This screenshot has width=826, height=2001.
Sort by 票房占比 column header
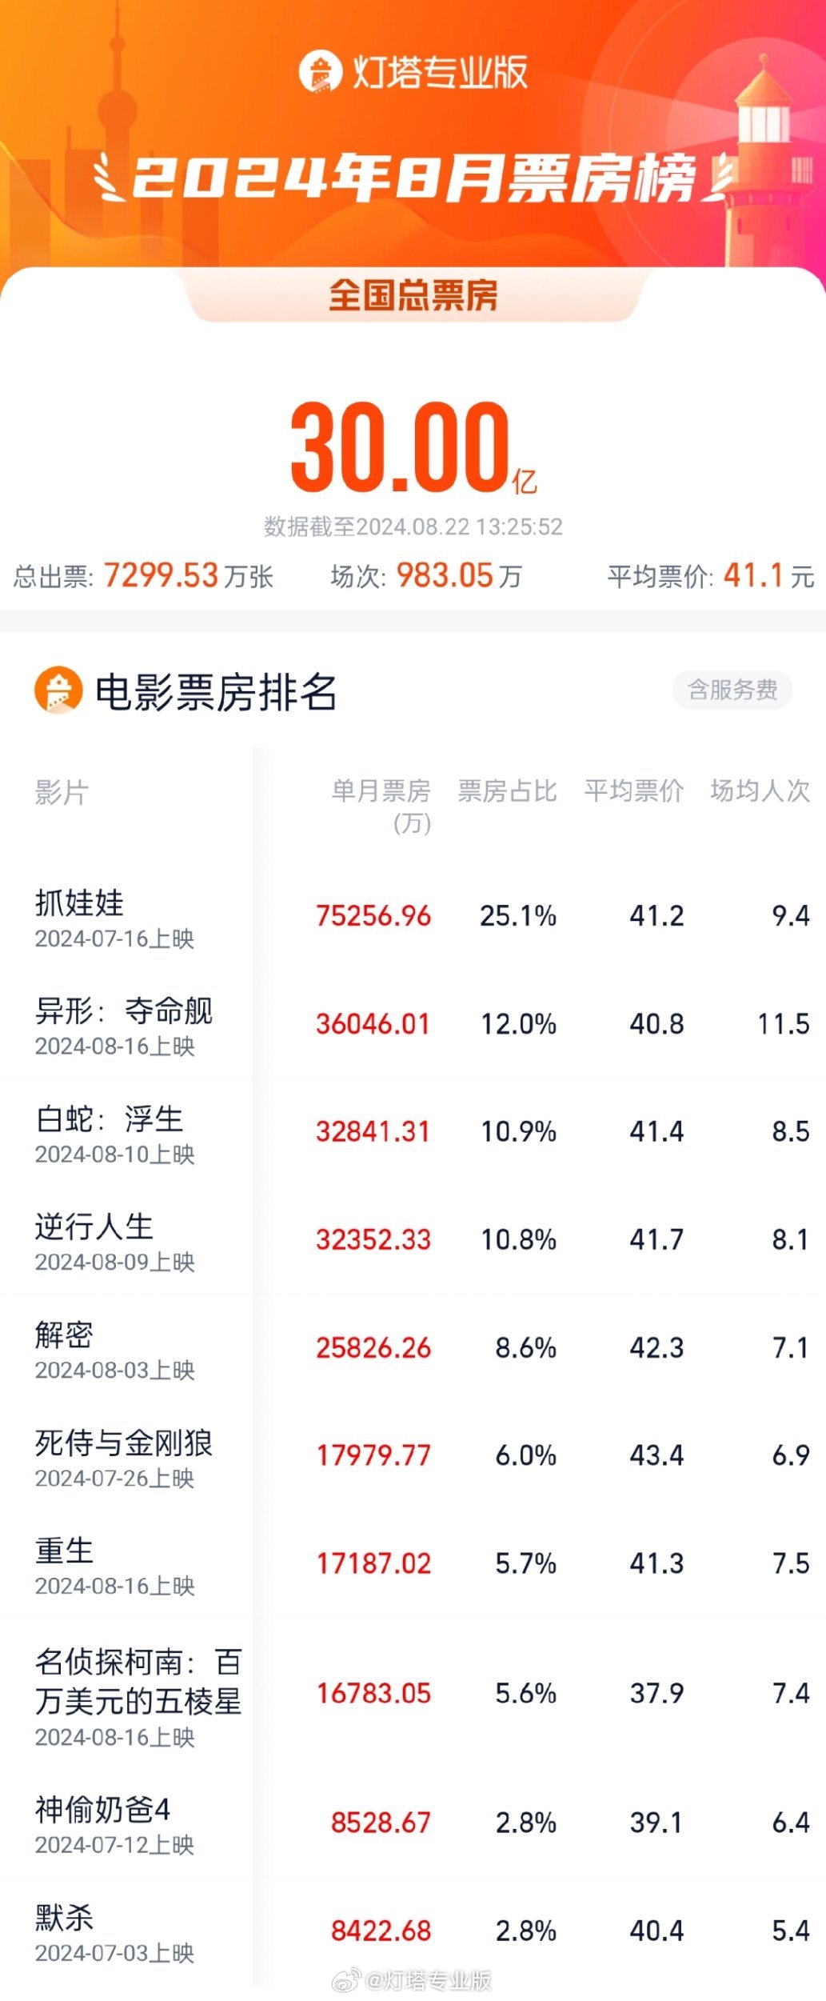coord(507,791)
